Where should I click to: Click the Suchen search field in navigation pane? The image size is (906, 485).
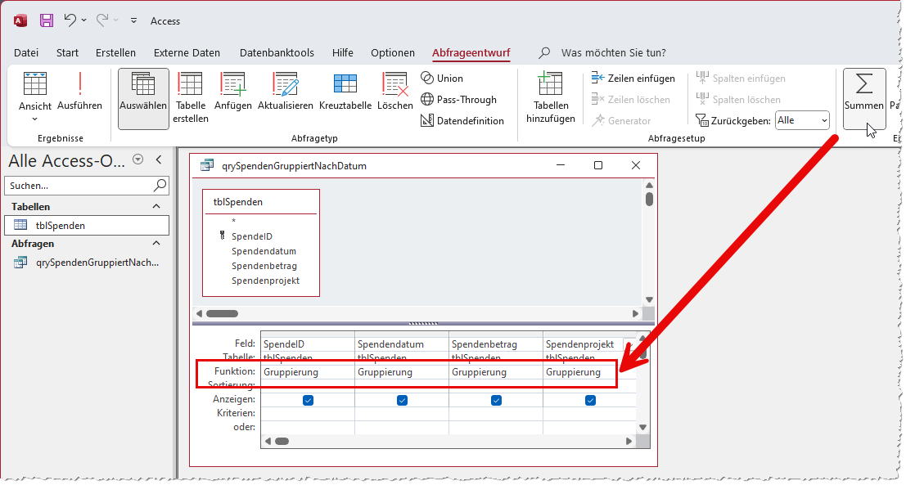tap(78, 186)
